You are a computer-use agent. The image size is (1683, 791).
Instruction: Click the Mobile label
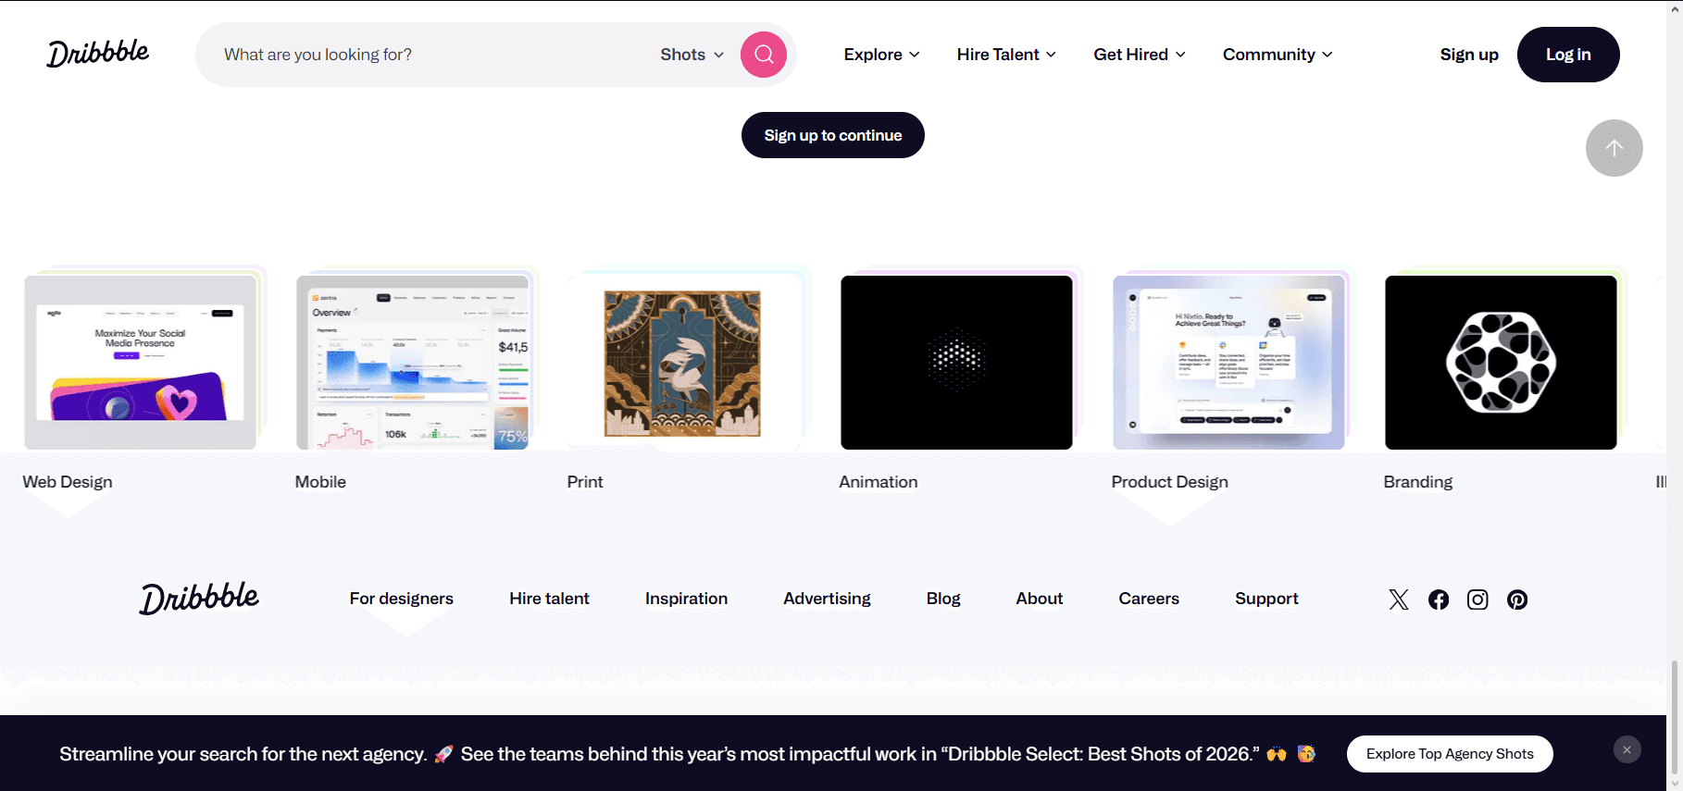tap(320, 482)
